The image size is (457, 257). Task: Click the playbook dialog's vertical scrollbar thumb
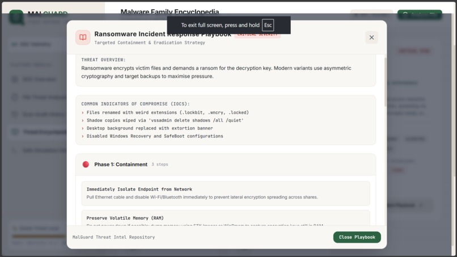tap(386, 82)
